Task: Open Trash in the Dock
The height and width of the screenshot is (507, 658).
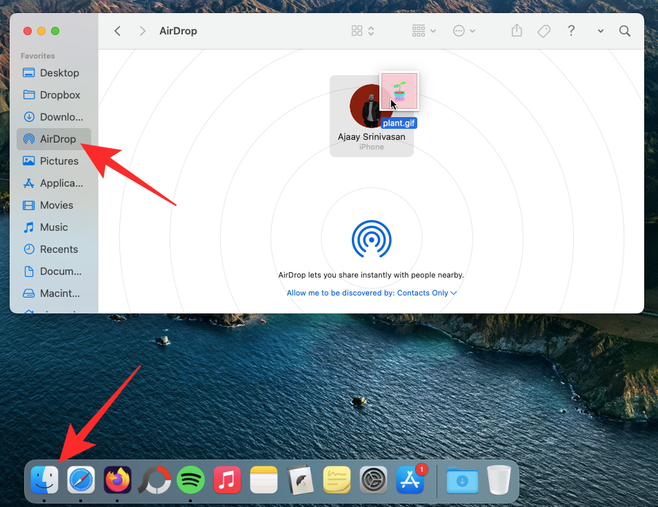Action: click(x=499, y=479)
